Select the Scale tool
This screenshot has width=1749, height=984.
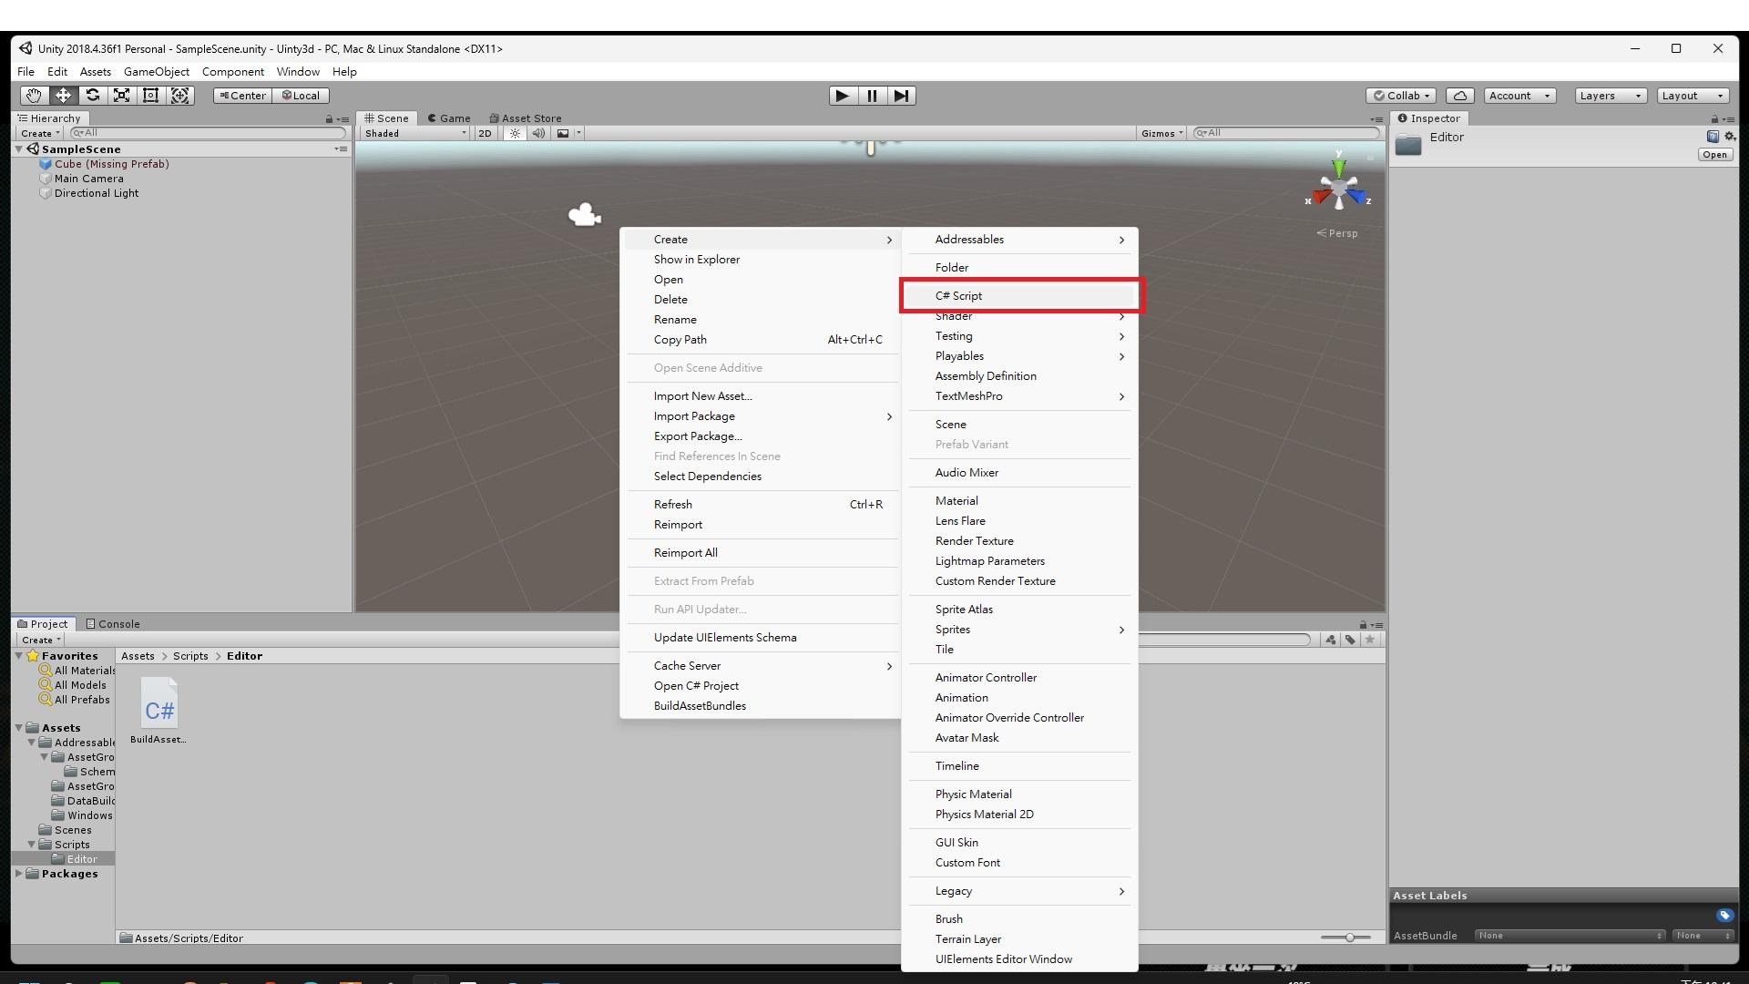(x=121, y=95)
